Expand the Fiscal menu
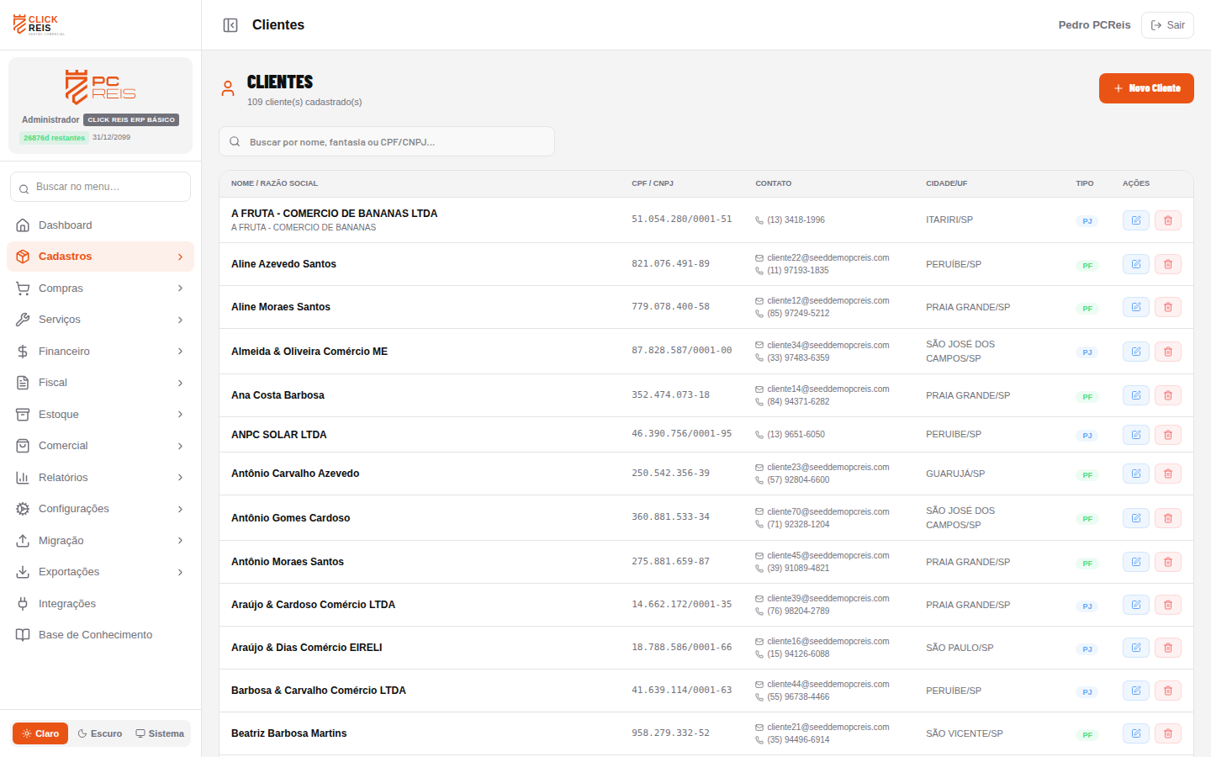1211x757 pixels. coord(100,383)
